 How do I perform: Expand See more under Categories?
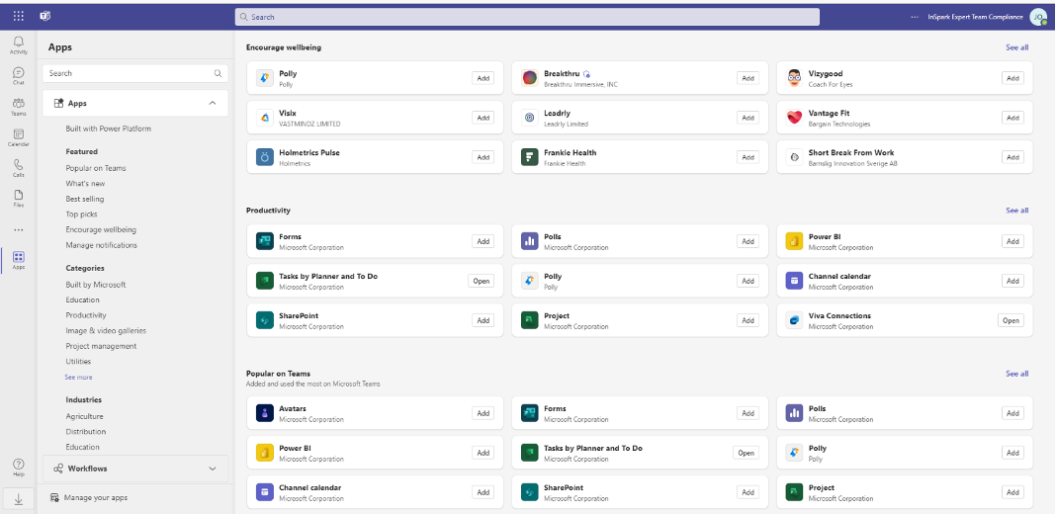(79, 378)
